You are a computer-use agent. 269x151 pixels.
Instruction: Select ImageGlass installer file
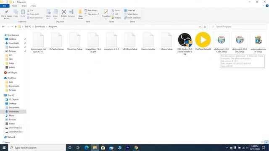(93, 43)
